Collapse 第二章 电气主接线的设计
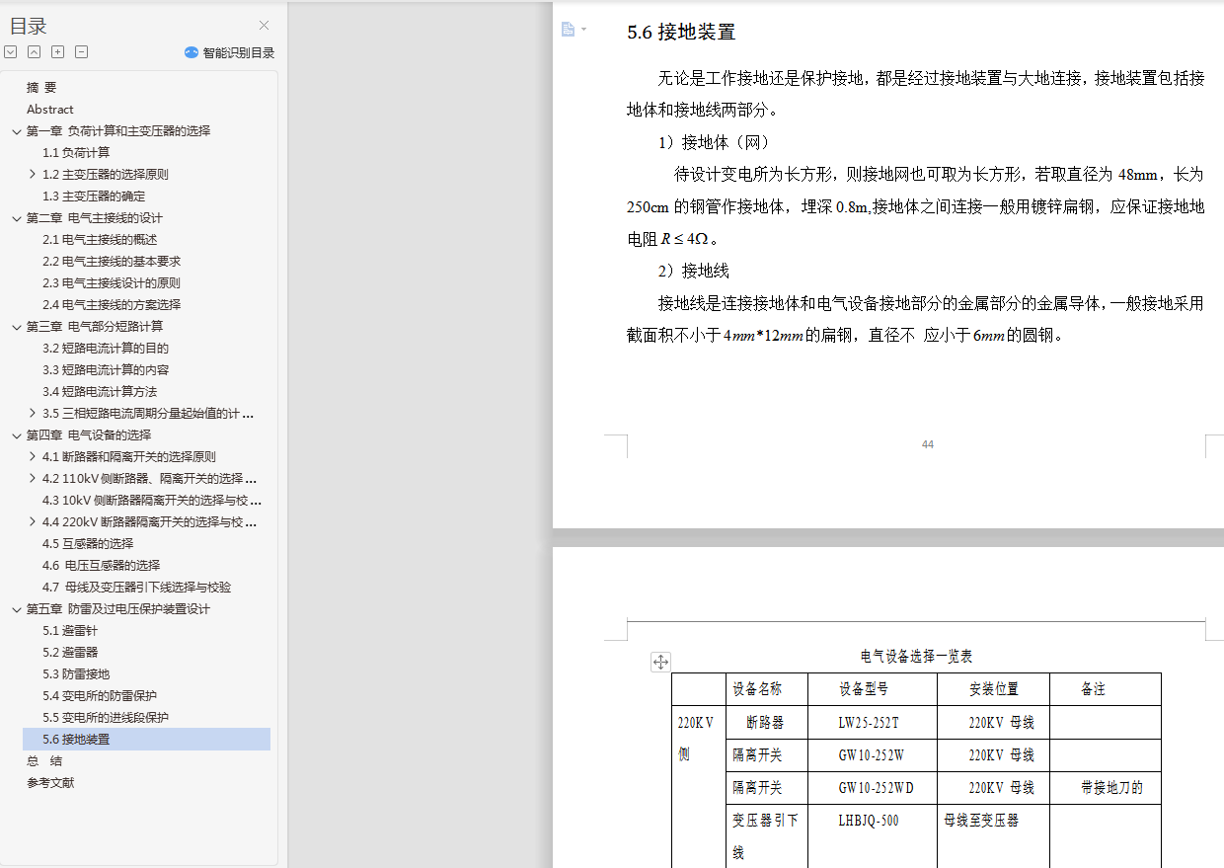Viewport: 1224px width, 868px height. tap(16, 218)
